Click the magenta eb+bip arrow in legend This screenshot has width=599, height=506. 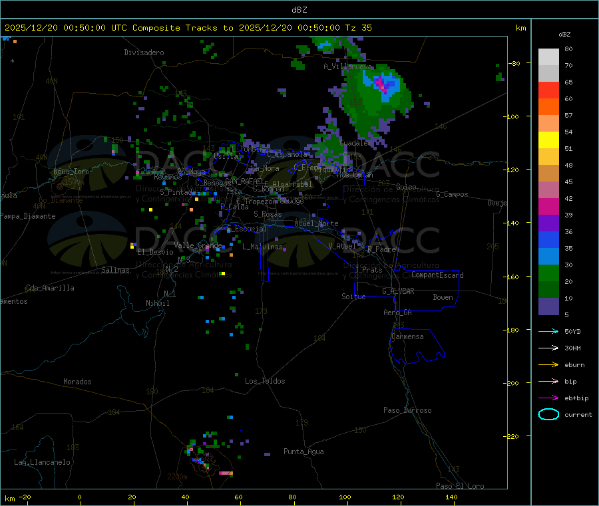click(x=548, y=398)
